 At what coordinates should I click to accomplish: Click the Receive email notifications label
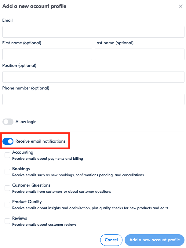[x=40, y=141]
